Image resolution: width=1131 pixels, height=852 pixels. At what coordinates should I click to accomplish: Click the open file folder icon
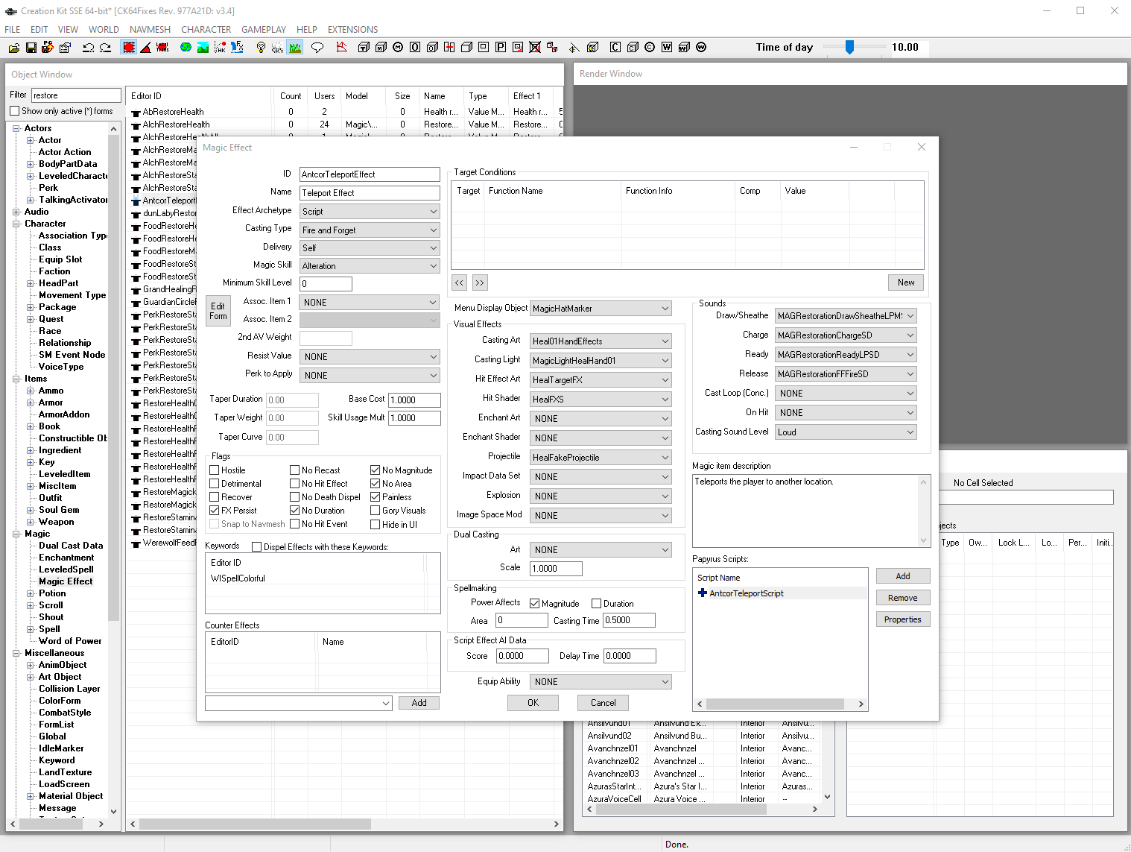click(13, 48)
